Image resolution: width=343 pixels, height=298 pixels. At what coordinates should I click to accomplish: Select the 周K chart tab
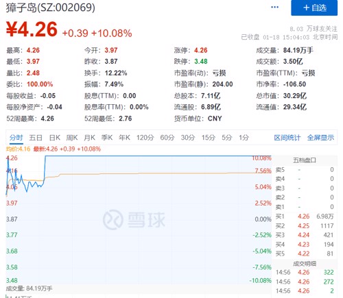point(72,138)
